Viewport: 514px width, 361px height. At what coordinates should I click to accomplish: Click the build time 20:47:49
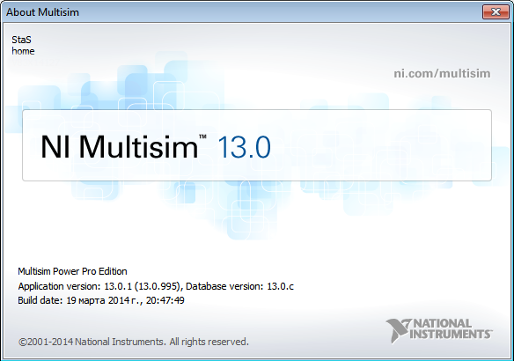click(x=165, y=300)
